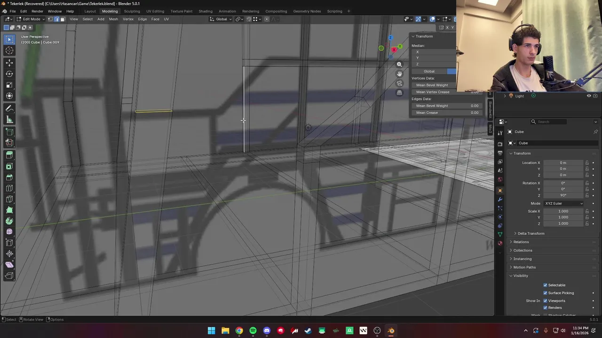Open the Mesh menu in viewport header

pyautogui.click(x=113, y=19)
